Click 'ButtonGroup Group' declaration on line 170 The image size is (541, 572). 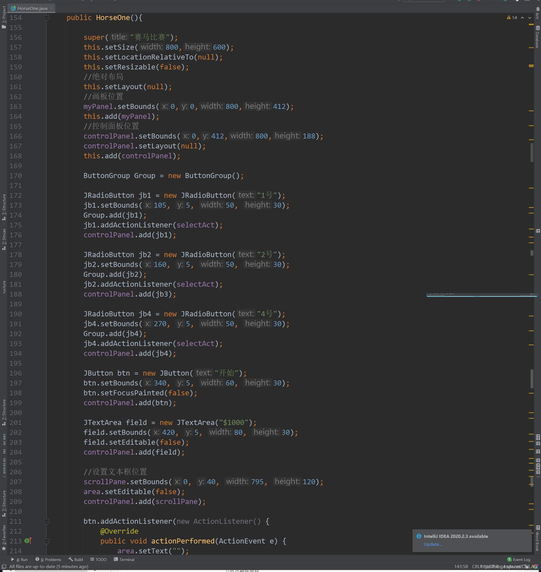pyautogui.click(x=119, y=176)
